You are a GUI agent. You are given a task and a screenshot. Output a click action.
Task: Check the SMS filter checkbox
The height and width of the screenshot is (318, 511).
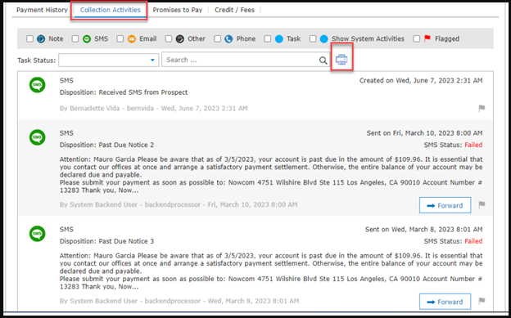click(75, 39)
